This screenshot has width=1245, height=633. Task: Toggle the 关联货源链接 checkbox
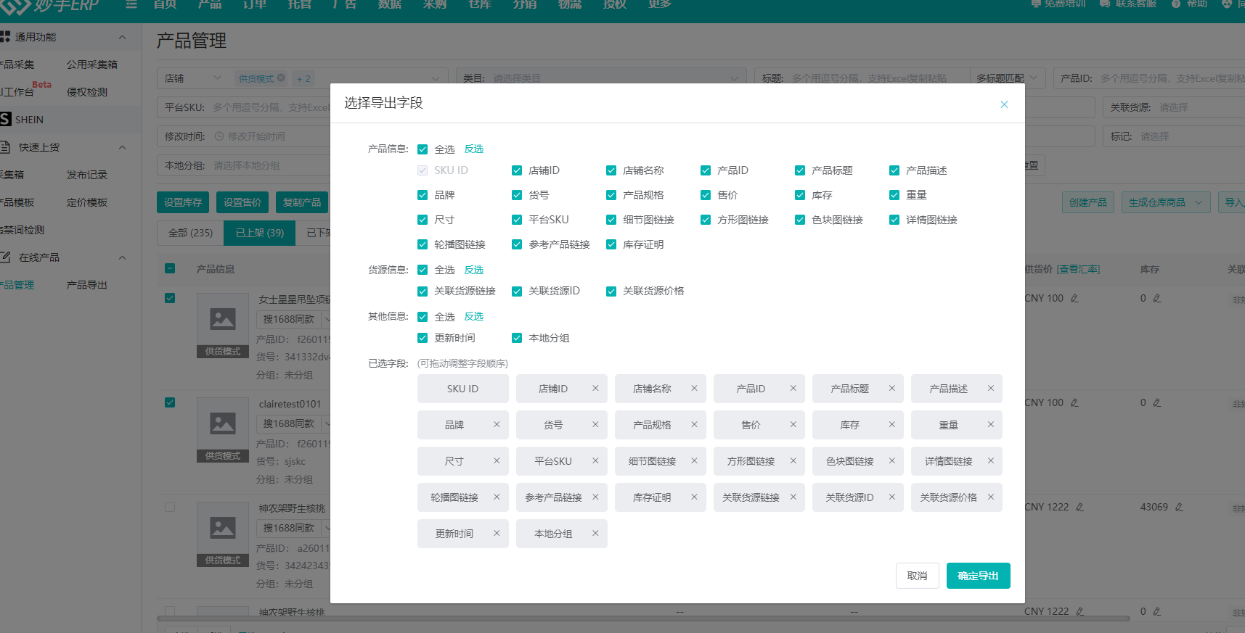pos(423,291)
